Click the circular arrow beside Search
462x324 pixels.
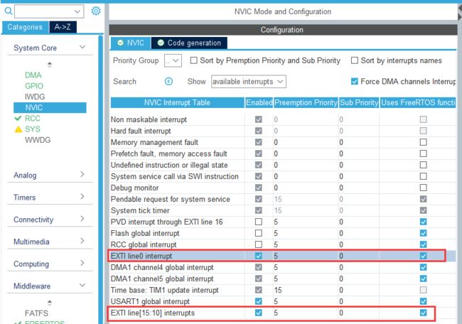pos(169,82)
